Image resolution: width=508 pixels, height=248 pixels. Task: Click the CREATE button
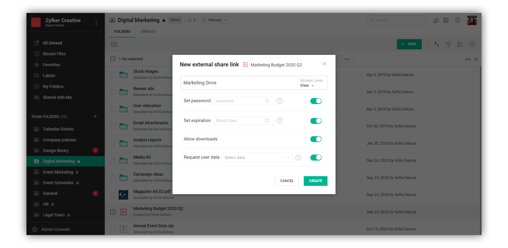pos(315,181)
